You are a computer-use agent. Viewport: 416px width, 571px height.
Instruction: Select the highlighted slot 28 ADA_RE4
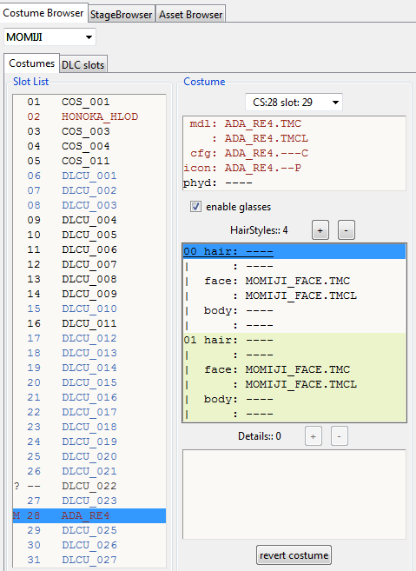pyautogui.click(x=89, y=515)
